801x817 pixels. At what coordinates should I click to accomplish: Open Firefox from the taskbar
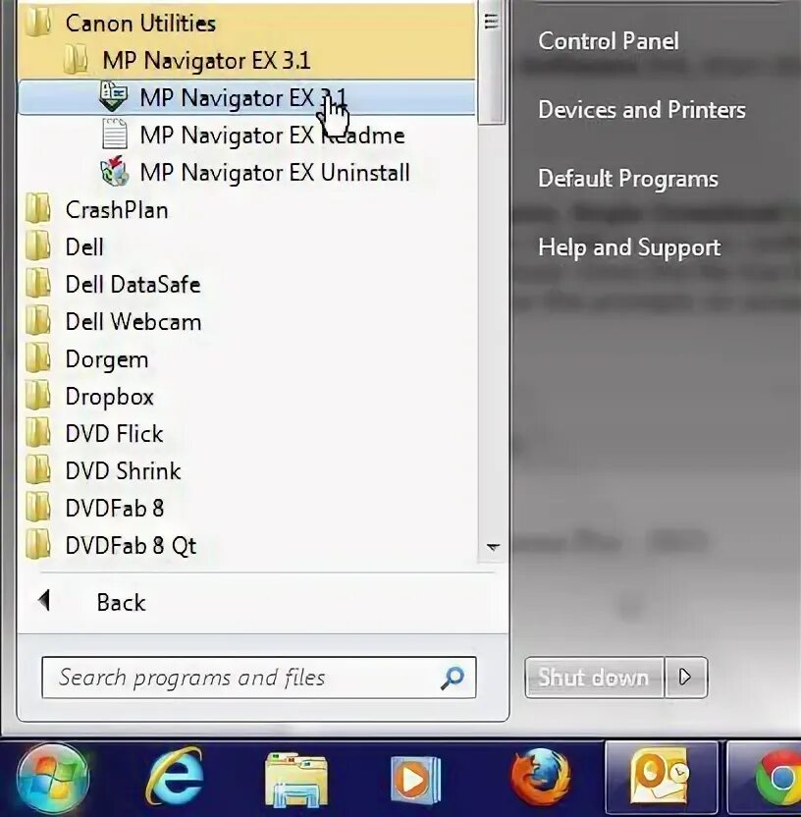click(540, 777)
